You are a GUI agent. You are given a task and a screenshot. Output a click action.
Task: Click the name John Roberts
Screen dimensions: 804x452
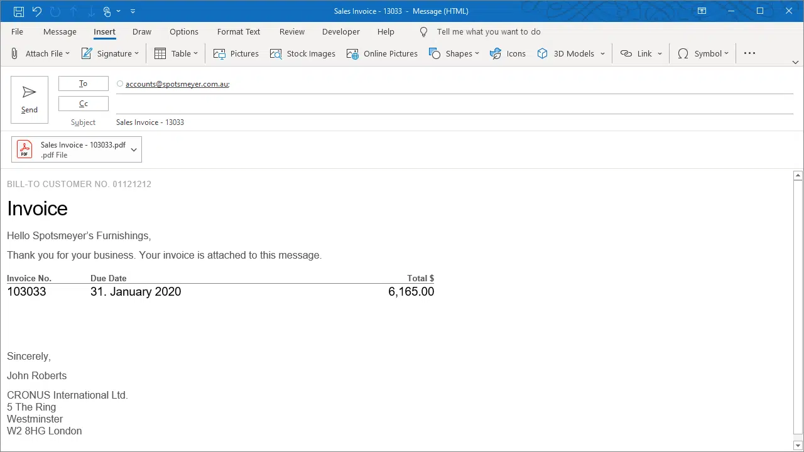tap(36, 376)
